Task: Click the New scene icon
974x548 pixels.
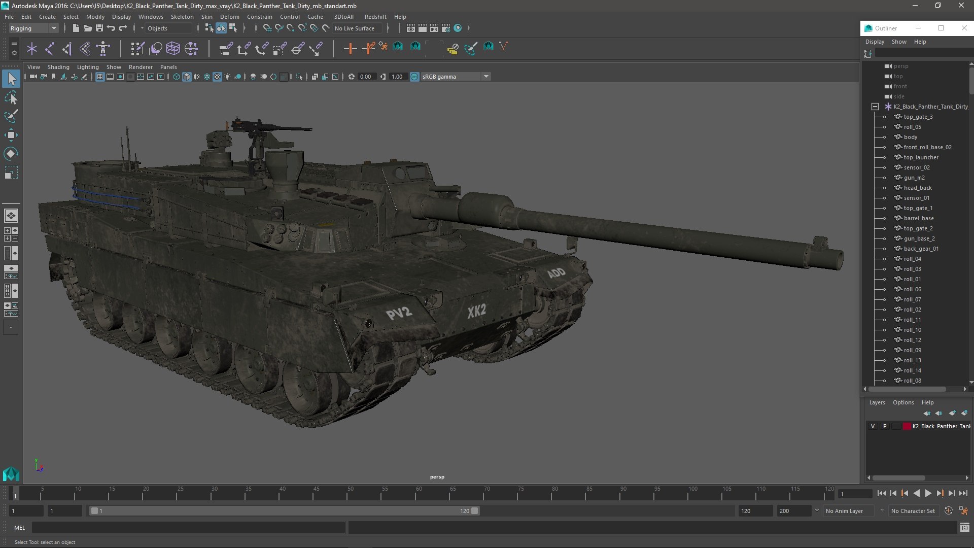Action: click(x=76, y=28)
